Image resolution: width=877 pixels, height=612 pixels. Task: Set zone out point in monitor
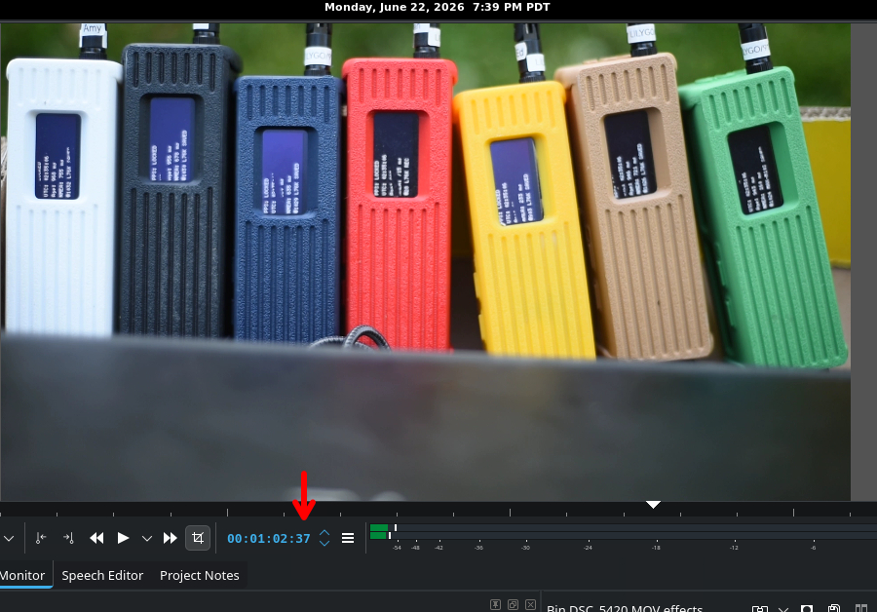pyautogui.click(x=68, y=538)
